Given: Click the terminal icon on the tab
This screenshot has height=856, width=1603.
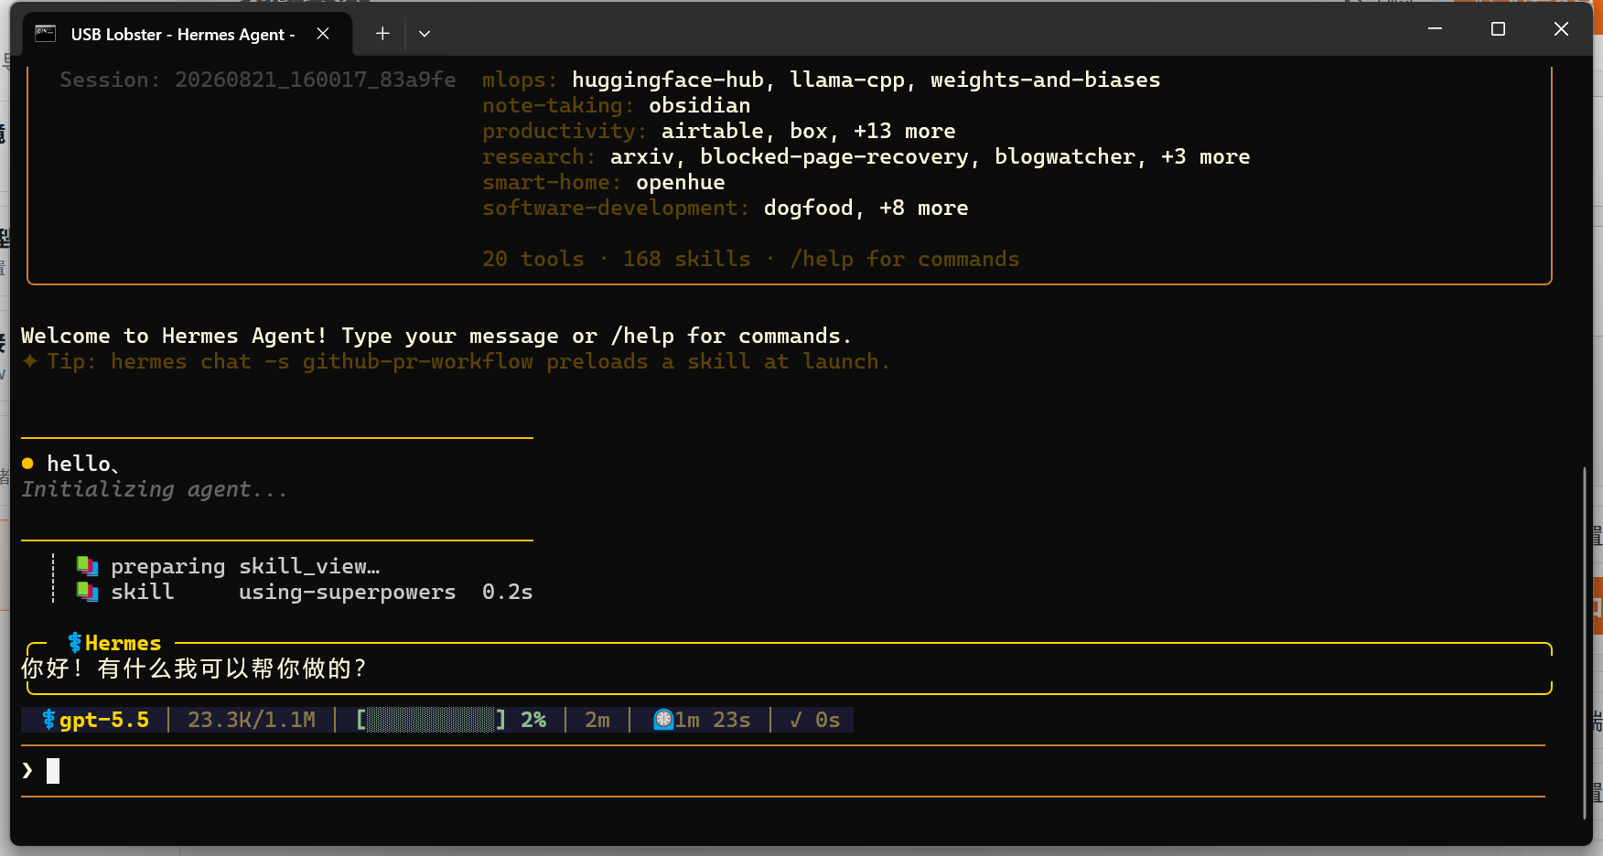Looking at the screenshot, I should 46,34.
